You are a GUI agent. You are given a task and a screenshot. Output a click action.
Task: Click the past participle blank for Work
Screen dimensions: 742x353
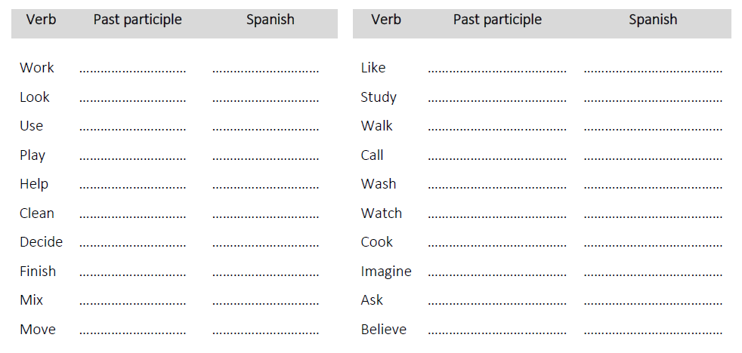(x=132, y=69)
